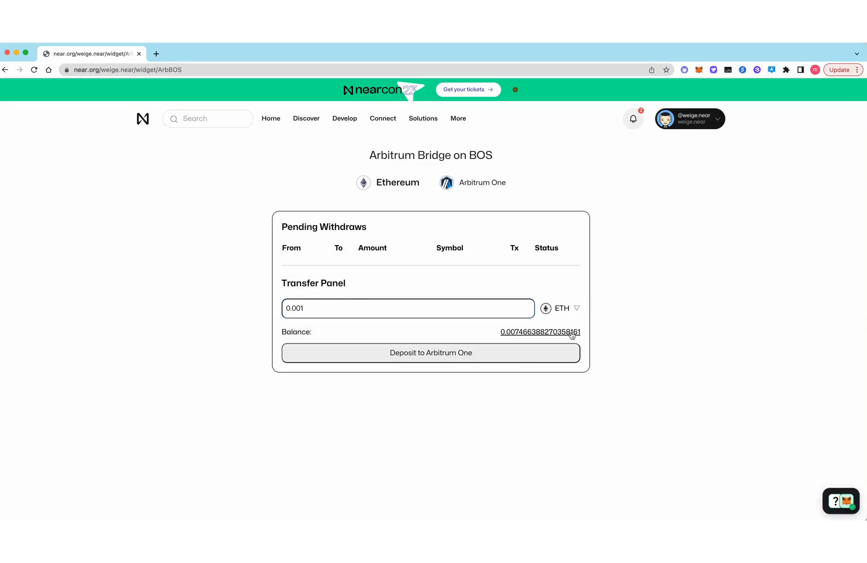Expand the ETH token dropdown
867x563 pixels.
click(x=577, y=308)
